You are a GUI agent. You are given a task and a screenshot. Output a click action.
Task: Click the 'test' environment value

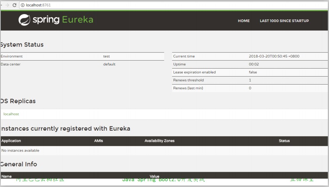coord(106,56)
